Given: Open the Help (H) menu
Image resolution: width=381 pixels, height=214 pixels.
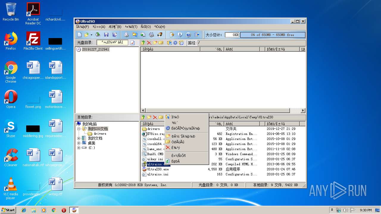Looking at the screenshot, I should (160, 27).
